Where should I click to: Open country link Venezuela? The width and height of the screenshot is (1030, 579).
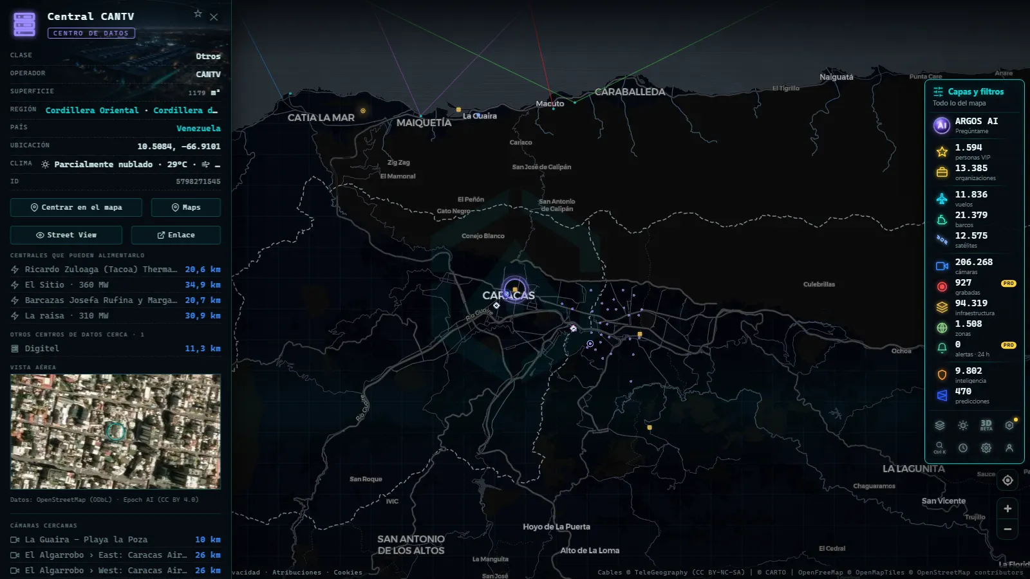coord(198,128)
